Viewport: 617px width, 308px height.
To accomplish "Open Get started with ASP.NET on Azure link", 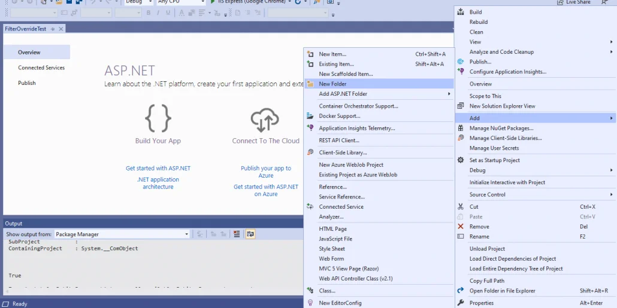I will point(266,191).
